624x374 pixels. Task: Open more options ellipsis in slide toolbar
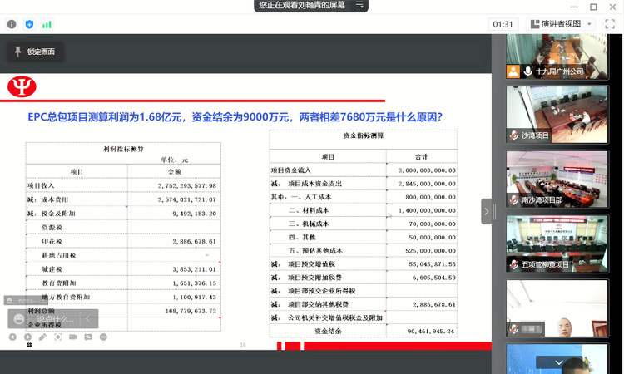(x=103, y=337)
